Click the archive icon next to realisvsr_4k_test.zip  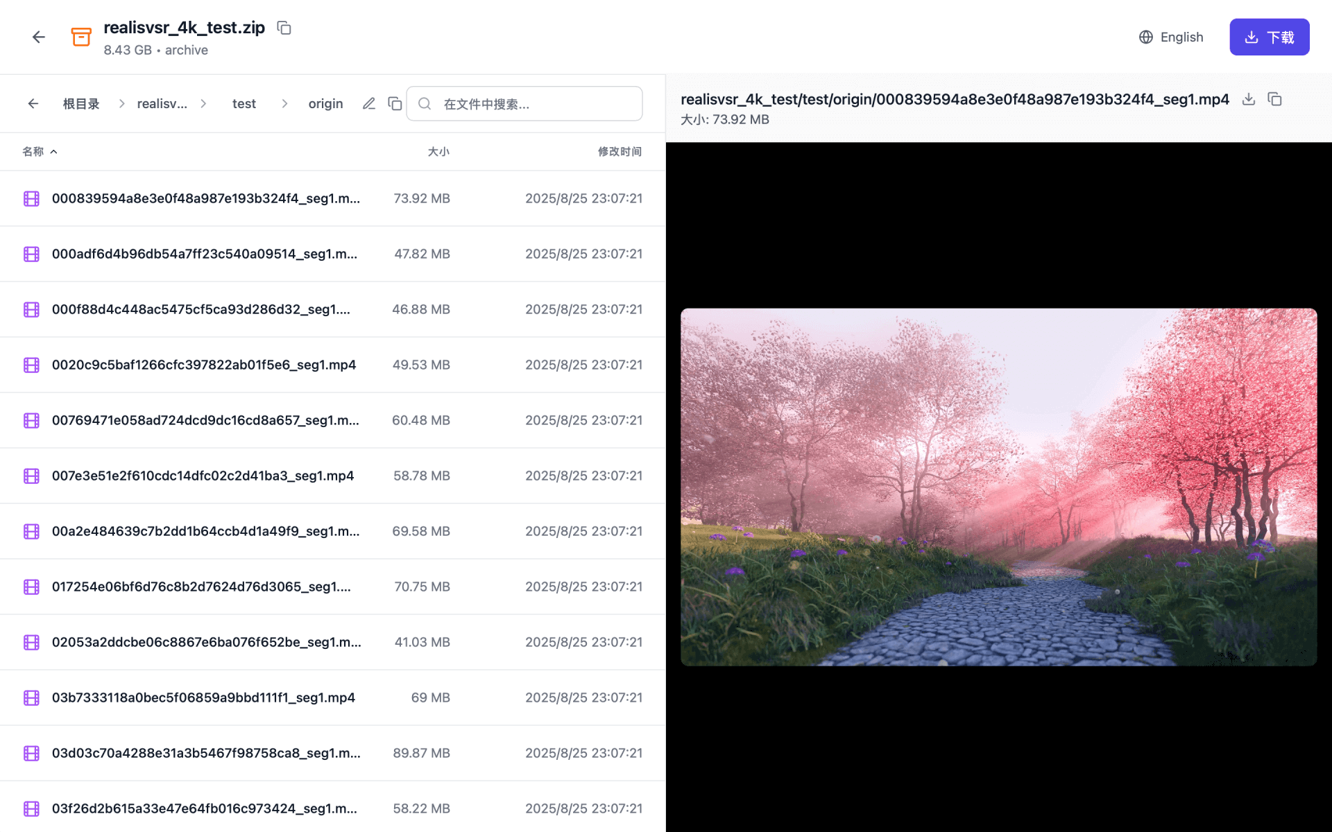tap(81, 36)
